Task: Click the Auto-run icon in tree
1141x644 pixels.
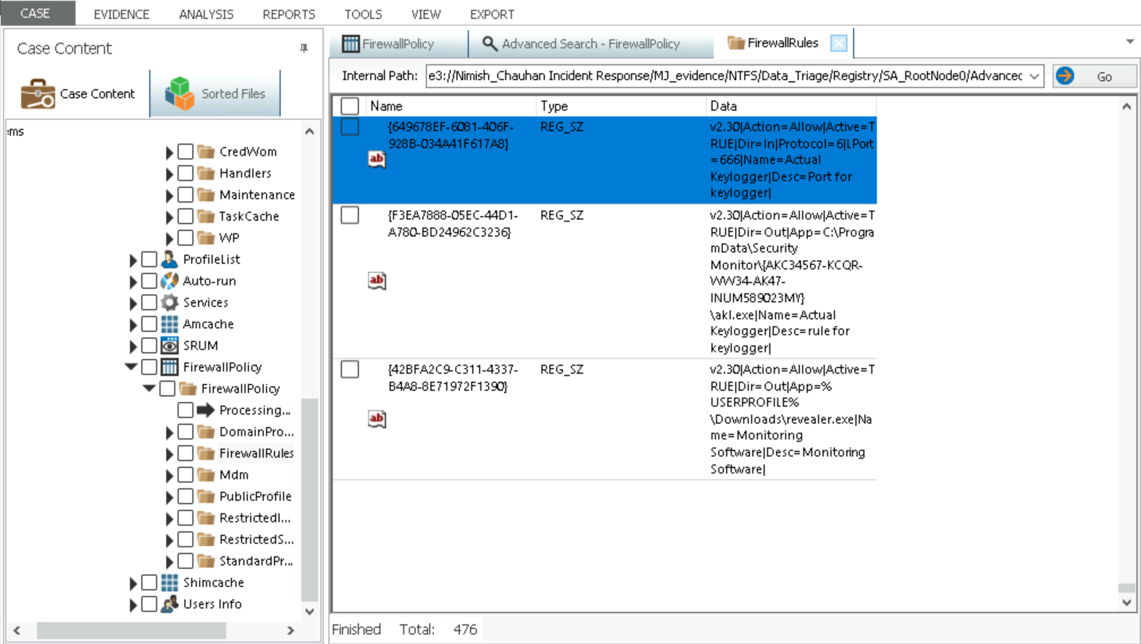Action: click(x=169, y=281)
